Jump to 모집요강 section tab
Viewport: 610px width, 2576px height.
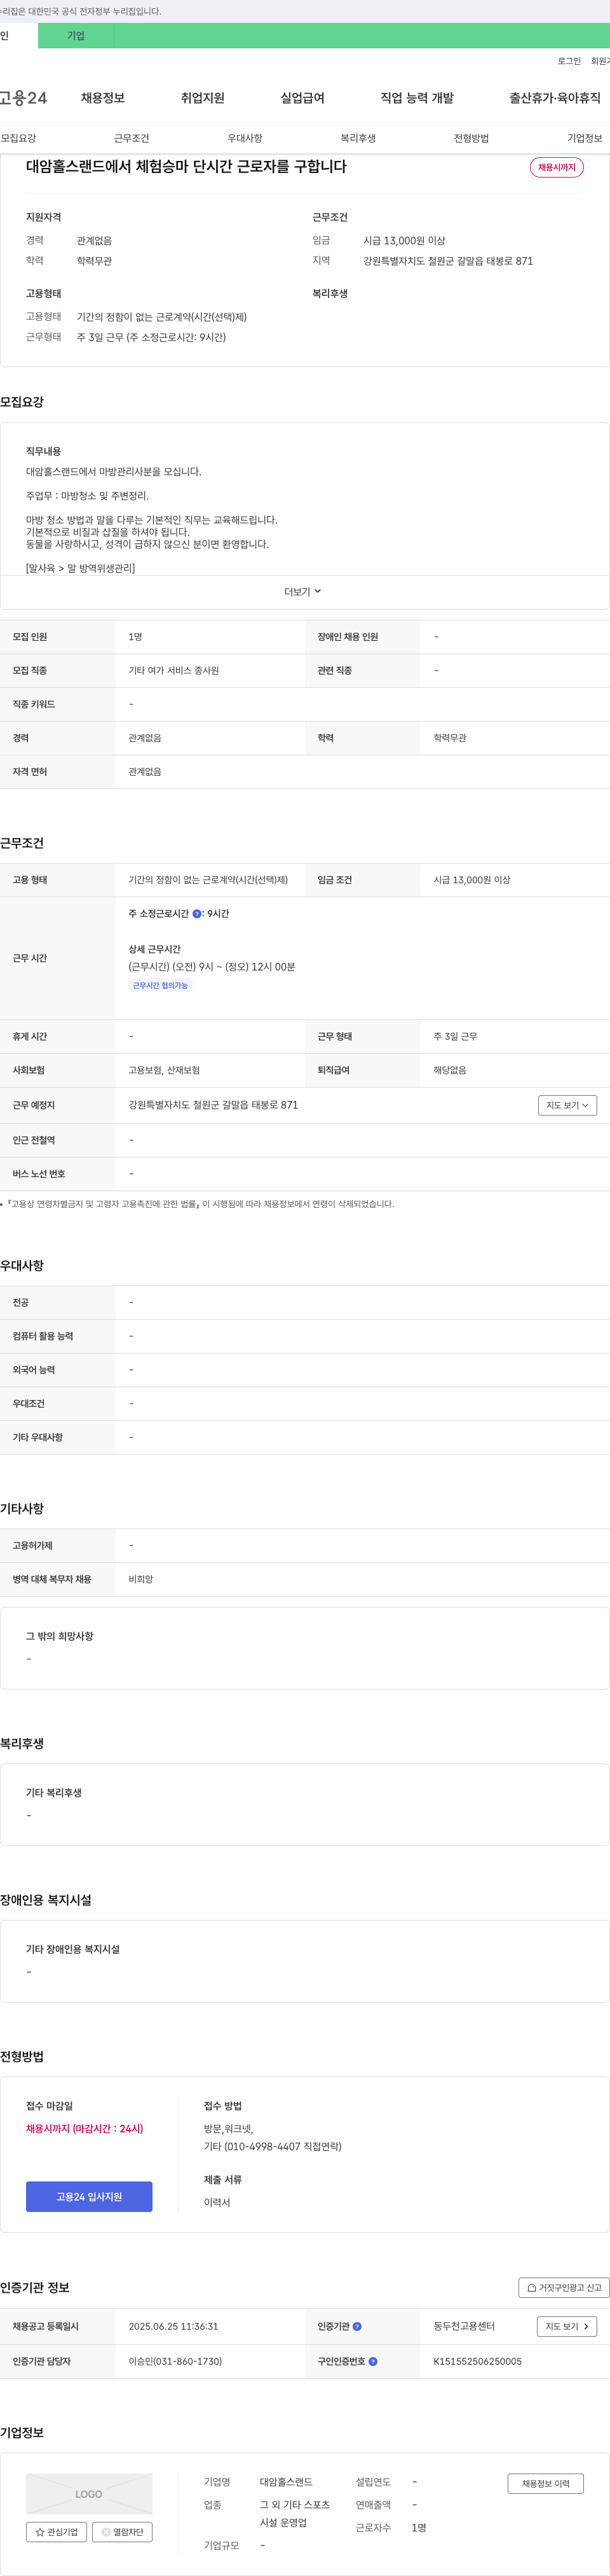[18, 138]
